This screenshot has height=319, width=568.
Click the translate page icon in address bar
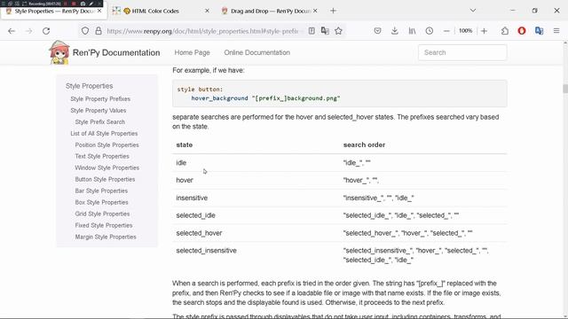[325, 31]
